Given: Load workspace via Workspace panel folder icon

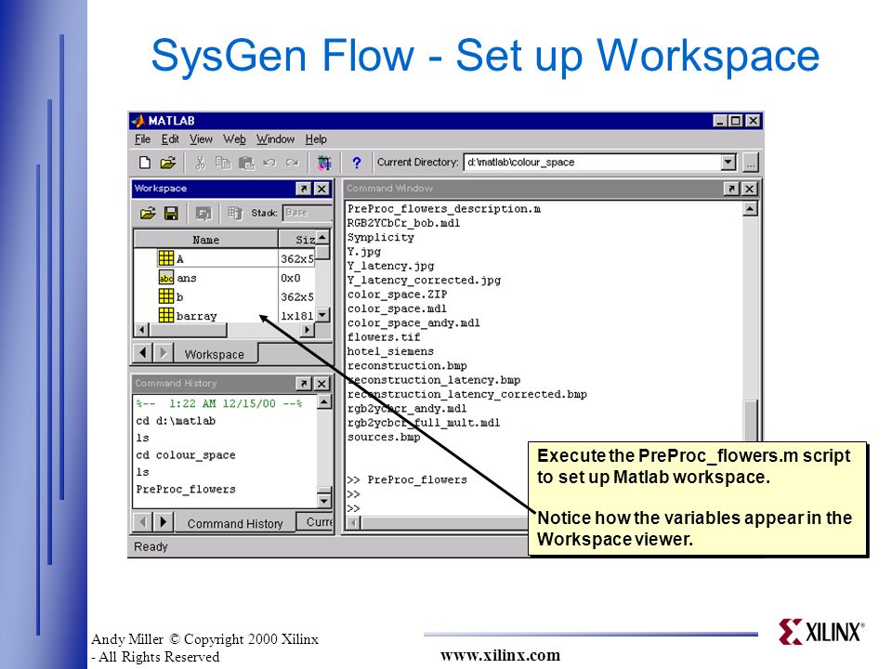Looking at the screenshot, I should (148, 214).
